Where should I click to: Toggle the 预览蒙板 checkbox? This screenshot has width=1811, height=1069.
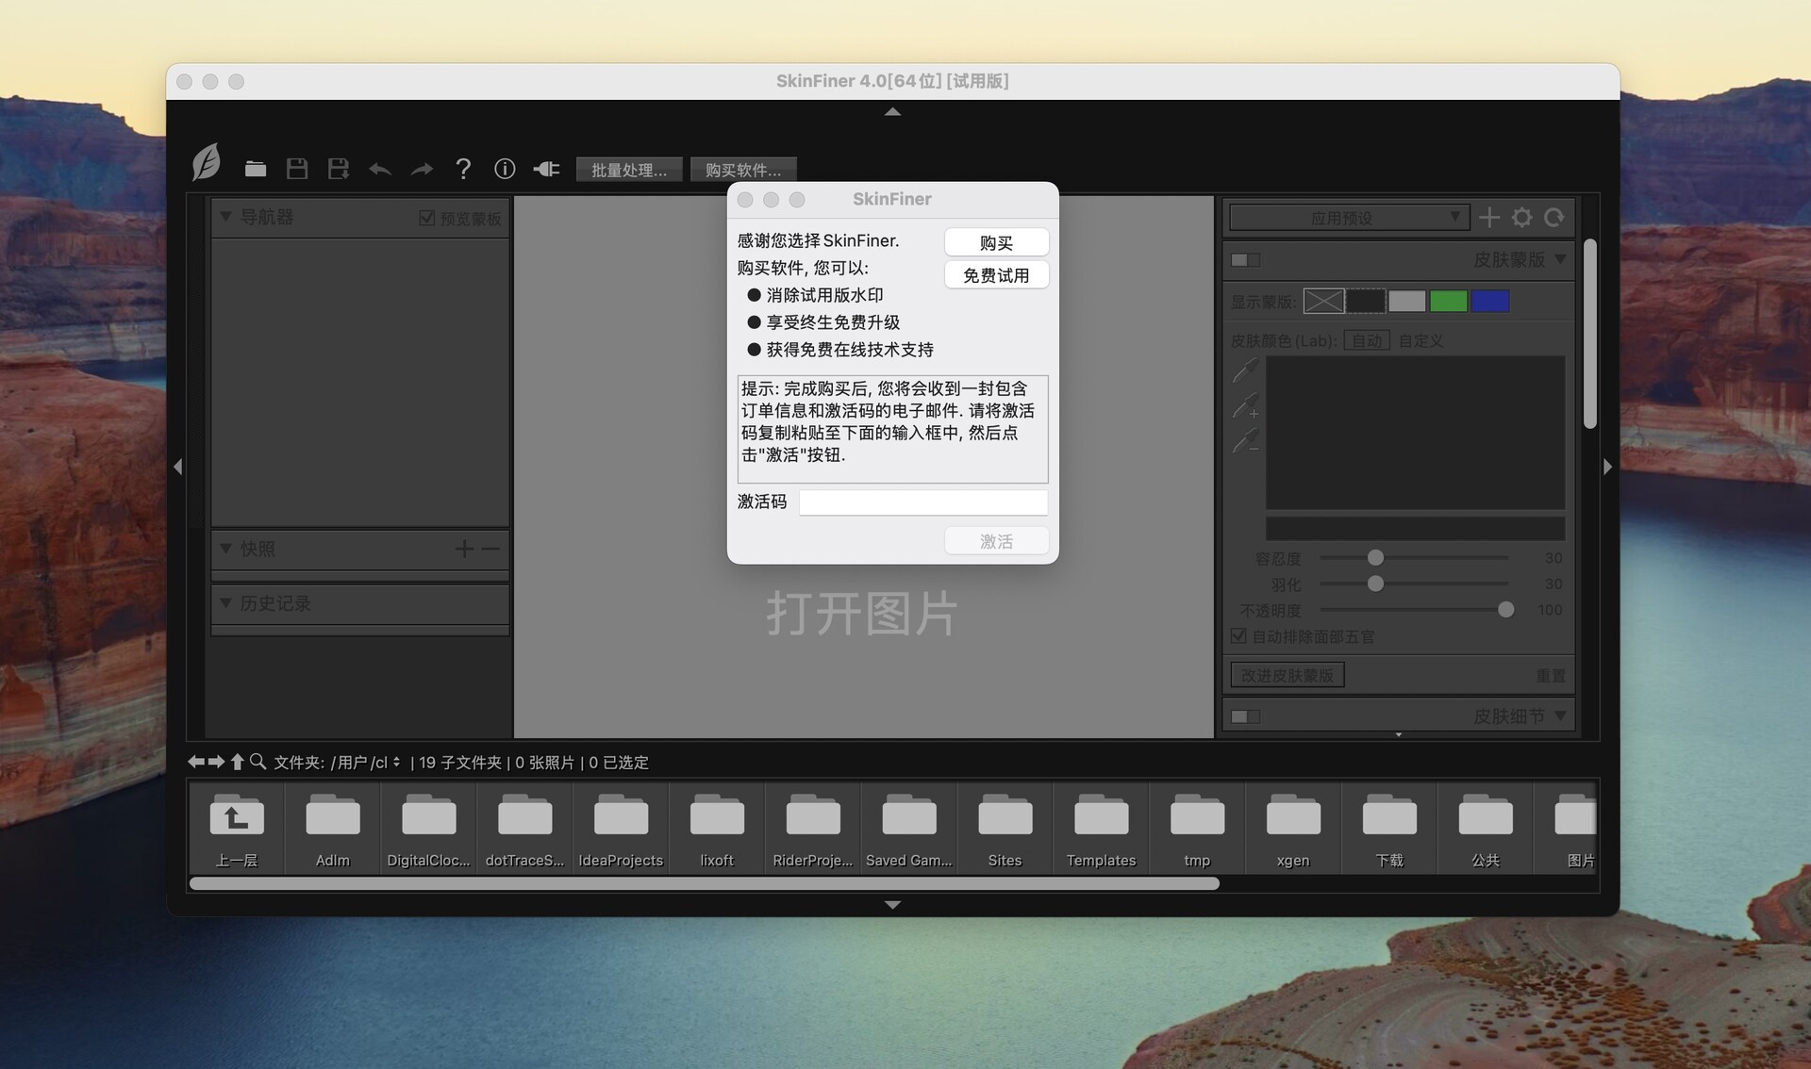[x=426, y=219]
